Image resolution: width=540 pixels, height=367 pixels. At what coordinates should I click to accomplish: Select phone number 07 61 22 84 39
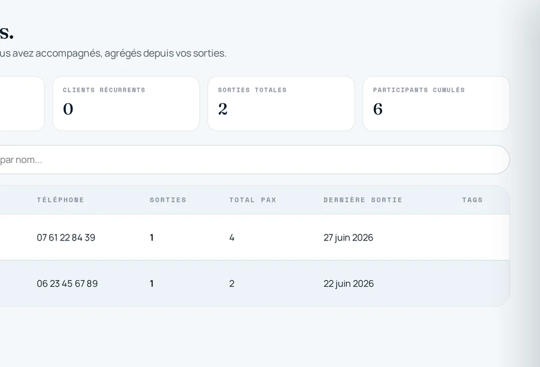click(66, 237)
